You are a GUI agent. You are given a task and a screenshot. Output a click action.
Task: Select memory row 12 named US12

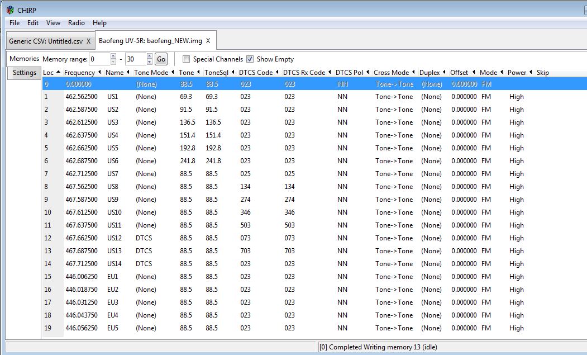(115, 238)
